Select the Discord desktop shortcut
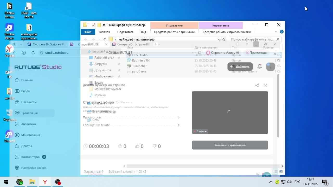The width and height of the screenshot is (333, 187). pyautogui.click(x=9, y=136)
